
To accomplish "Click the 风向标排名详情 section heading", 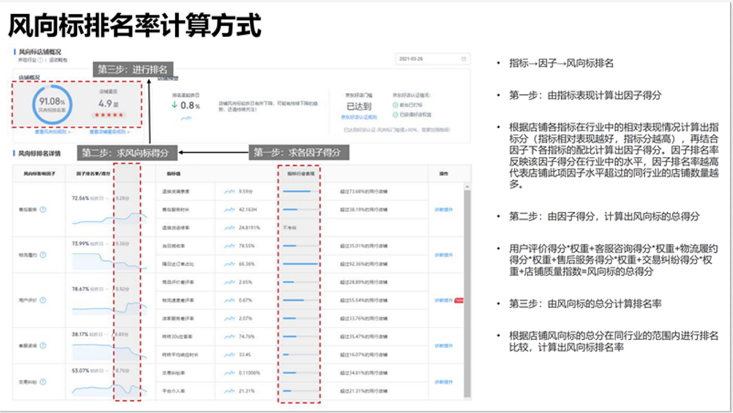I will pos(40,153).
